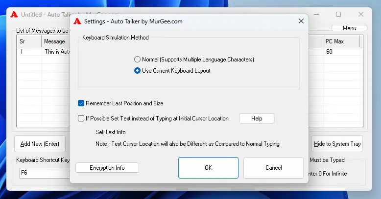
Task: Open Help for Set Text option
Action: pyautogui.click(x=257, y=119)
